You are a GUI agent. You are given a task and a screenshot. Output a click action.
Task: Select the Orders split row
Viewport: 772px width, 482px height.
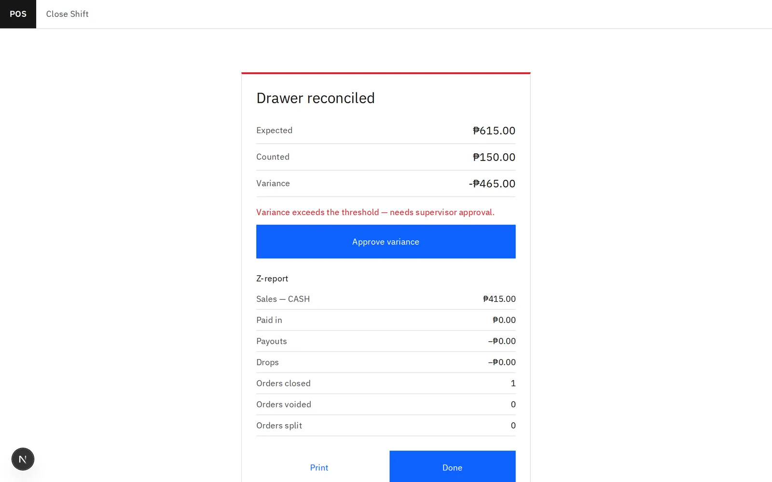[386, 426]
